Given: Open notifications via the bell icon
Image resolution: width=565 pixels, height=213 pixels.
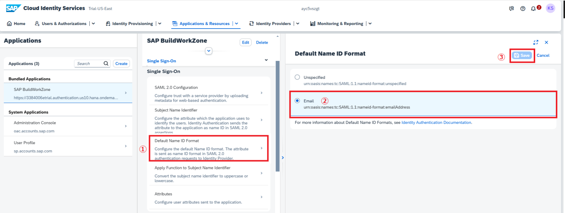Looking at the screenshot, I should 534,8.
